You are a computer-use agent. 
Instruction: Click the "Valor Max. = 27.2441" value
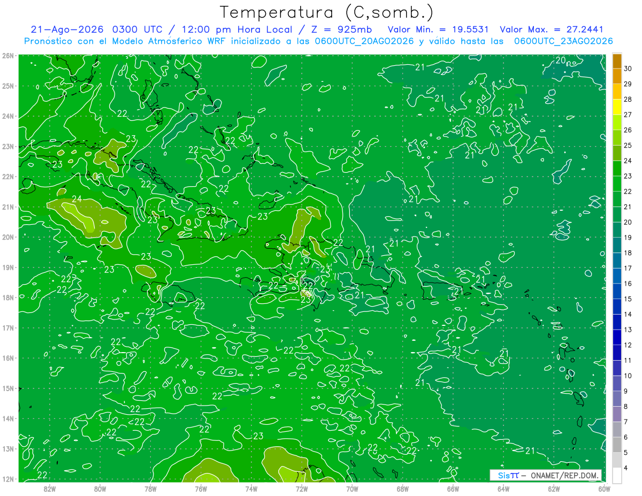coord(552,29)
